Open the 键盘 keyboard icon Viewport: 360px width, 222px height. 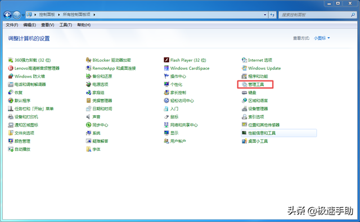244,92
